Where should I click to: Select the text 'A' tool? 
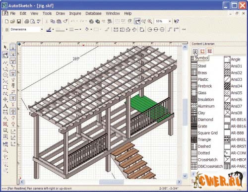point(5,106)
